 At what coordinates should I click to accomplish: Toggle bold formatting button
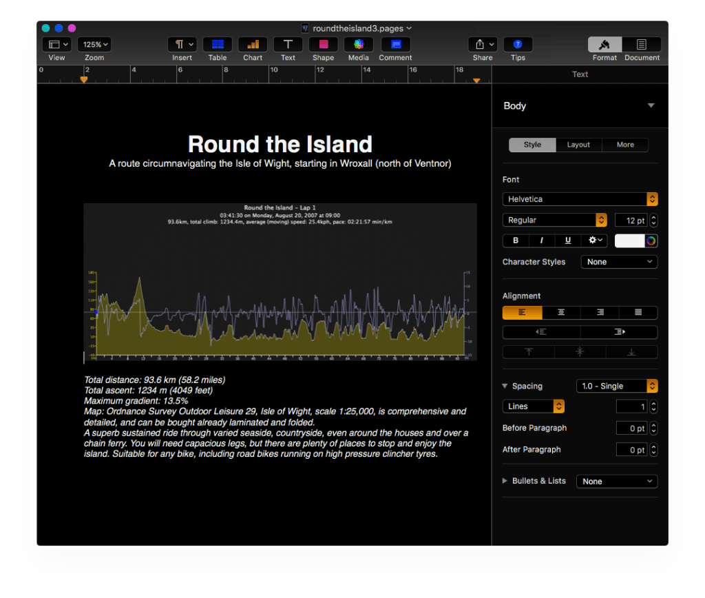point(516,240)
